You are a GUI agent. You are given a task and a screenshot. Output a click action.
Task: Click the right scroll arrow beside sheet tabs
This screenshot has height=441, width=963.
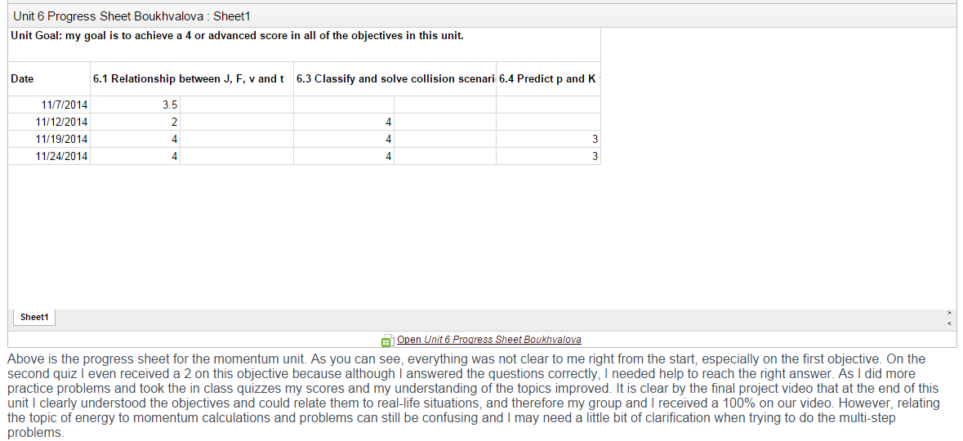coord(949,314)
